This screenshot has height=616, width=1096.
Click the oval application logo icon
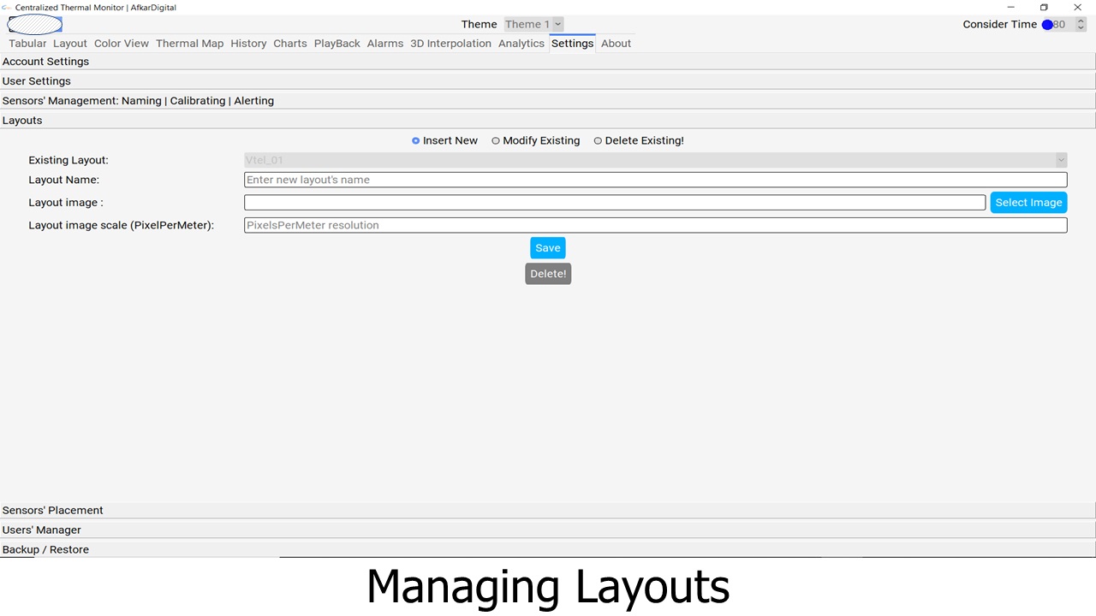point(34,25)
